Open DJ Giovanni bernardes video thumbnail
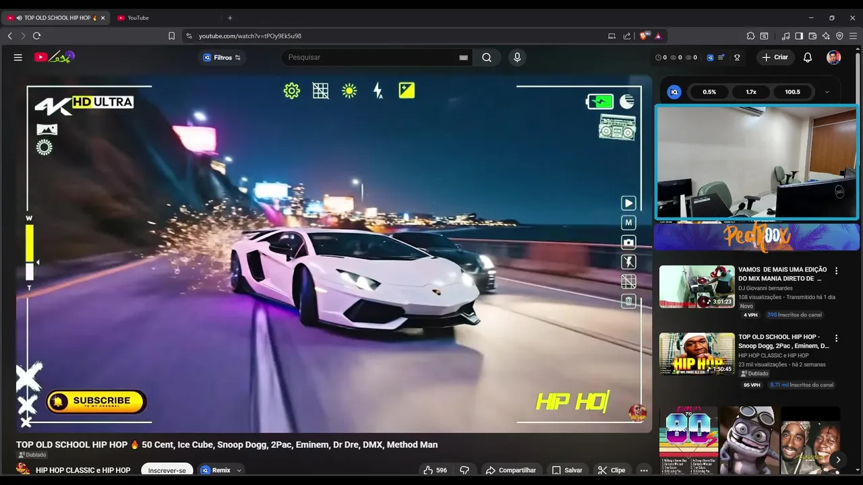The width and height of the screenshot is (863, 485). 697,286
